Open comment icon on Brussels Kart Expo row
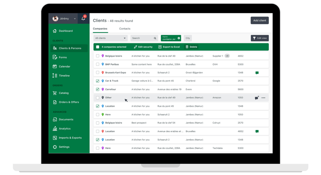Viewport: 321px width, 175px height. click(257, 73)
